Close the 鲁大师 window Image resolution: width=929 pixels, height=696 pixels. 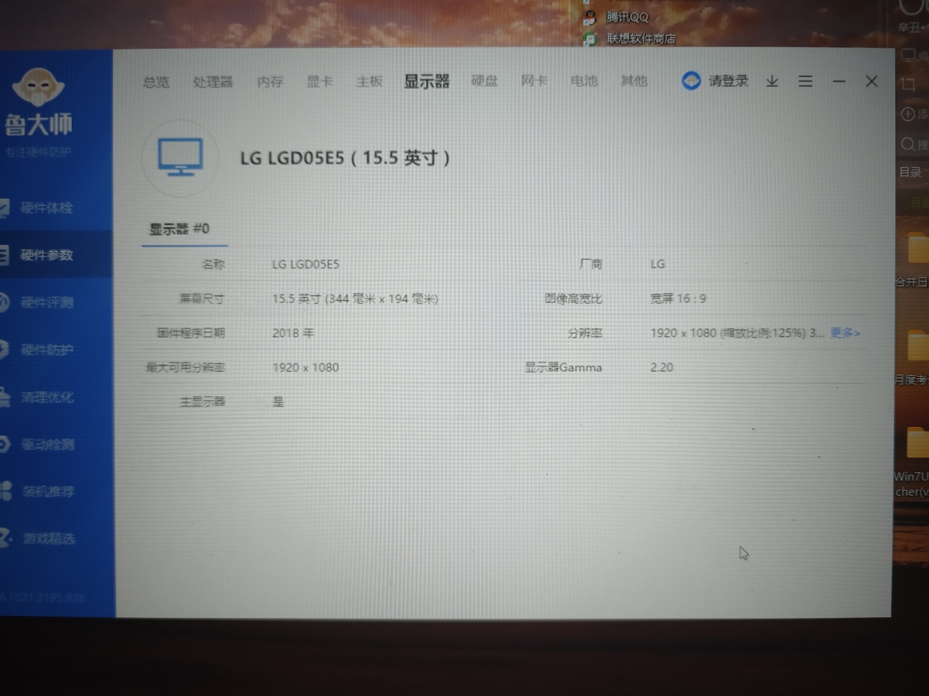pos(871,81)
